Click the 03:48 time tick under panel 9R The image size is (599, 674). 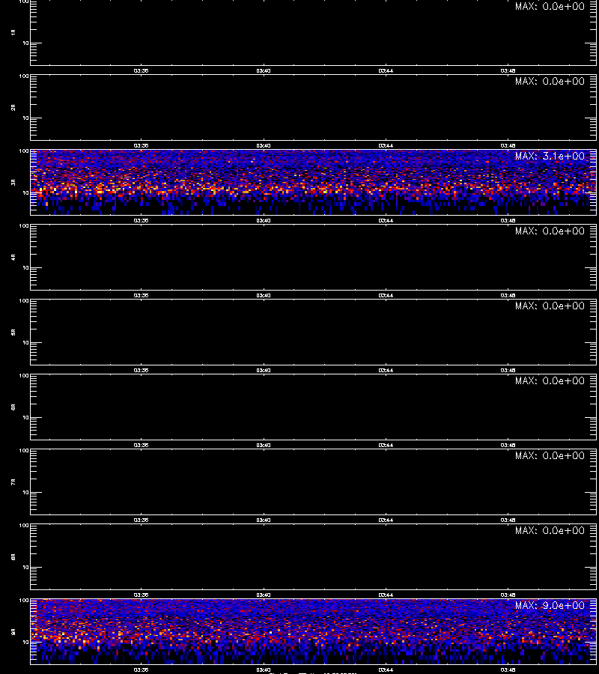click(508, 670)
